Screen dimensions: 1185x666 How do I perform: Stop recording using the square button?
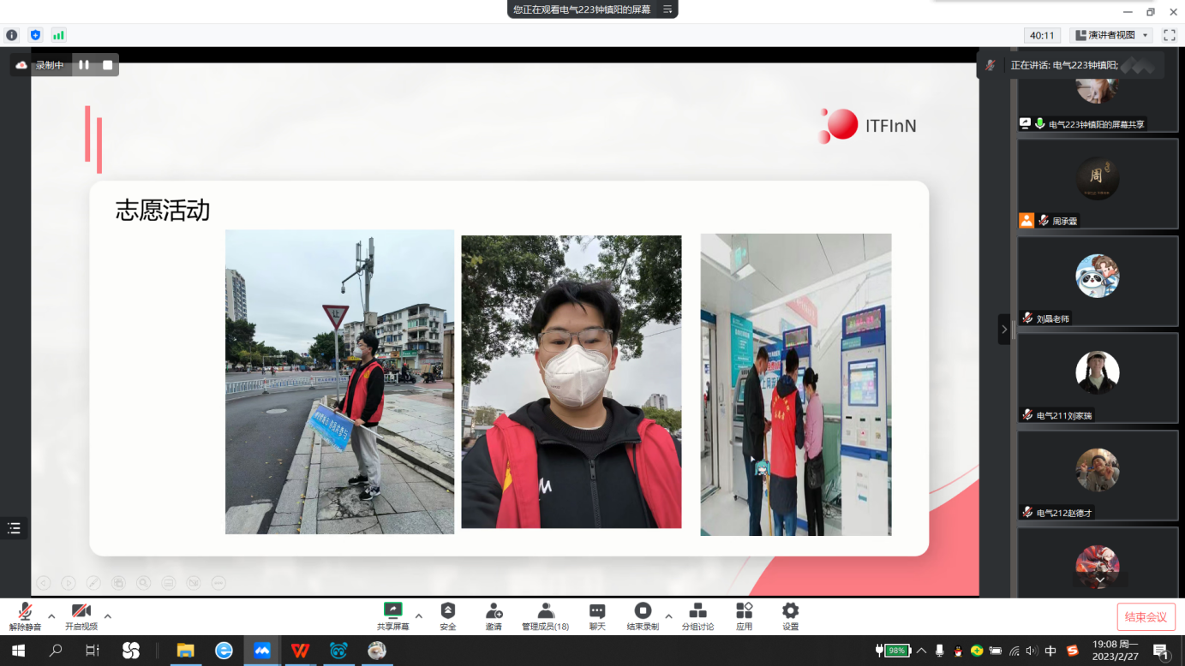tap(107, 65)
